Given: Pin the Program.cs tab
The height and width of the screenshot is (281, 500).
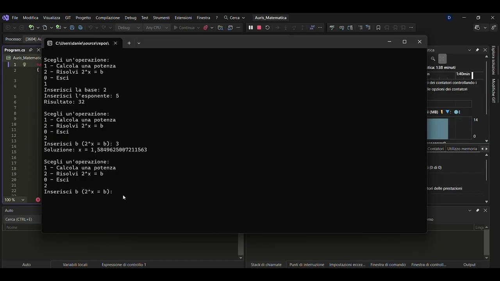Looking at the screenshot, I should click(31, 50).
